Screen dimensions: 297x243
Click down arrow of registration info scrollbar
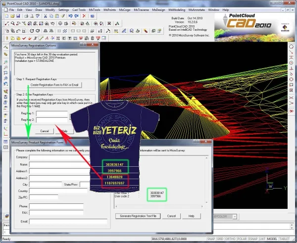(x=206, y=202)
